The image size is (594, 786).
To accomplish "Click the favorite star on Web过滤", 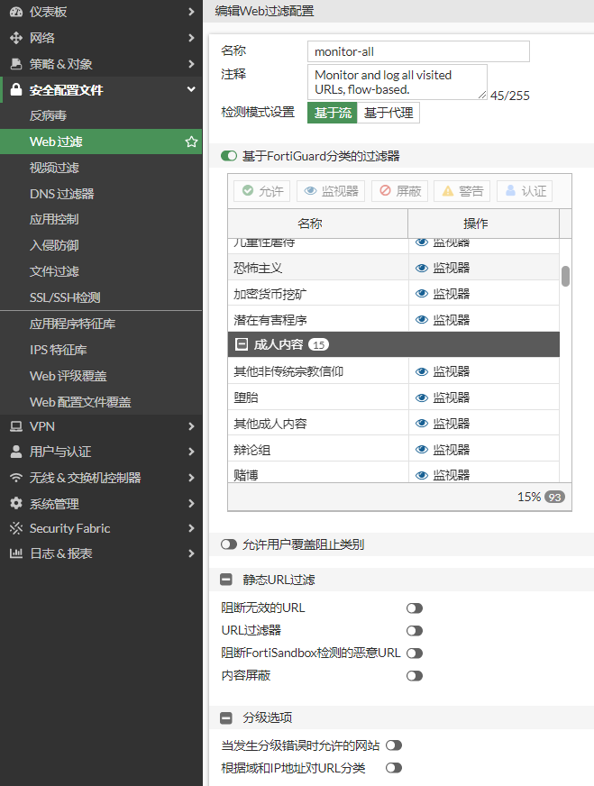I will pos(191,142).
